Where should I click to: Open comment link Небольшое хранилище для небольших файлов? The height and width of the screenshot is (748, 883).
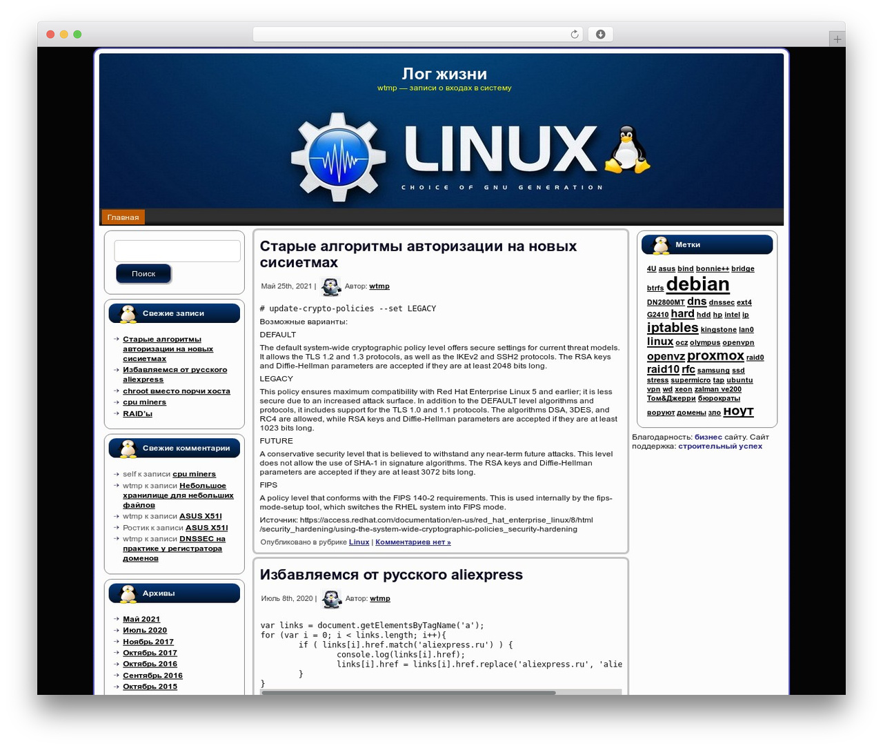point(178,495)
